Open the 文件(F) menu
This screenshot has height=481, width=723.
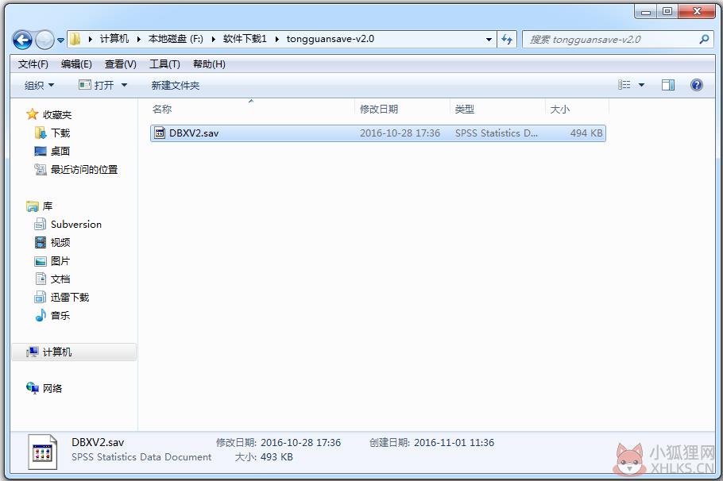point(33,64)
